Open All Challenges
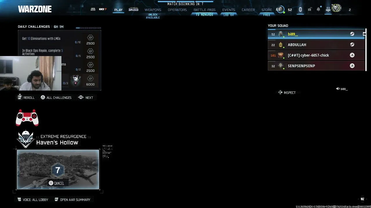 56,98
